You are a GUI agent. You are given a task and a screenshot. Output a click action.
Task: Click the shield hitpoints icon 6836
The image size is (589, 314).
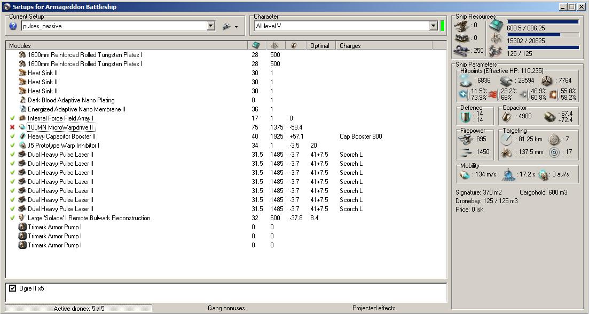466,80
